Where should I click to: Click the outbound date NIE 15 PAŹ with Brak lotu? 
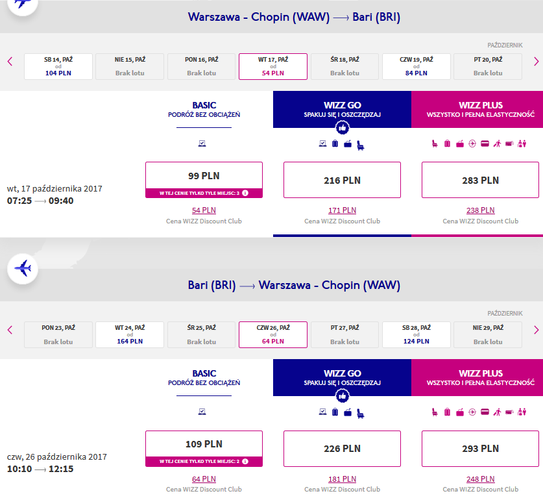tap(130, 67)
